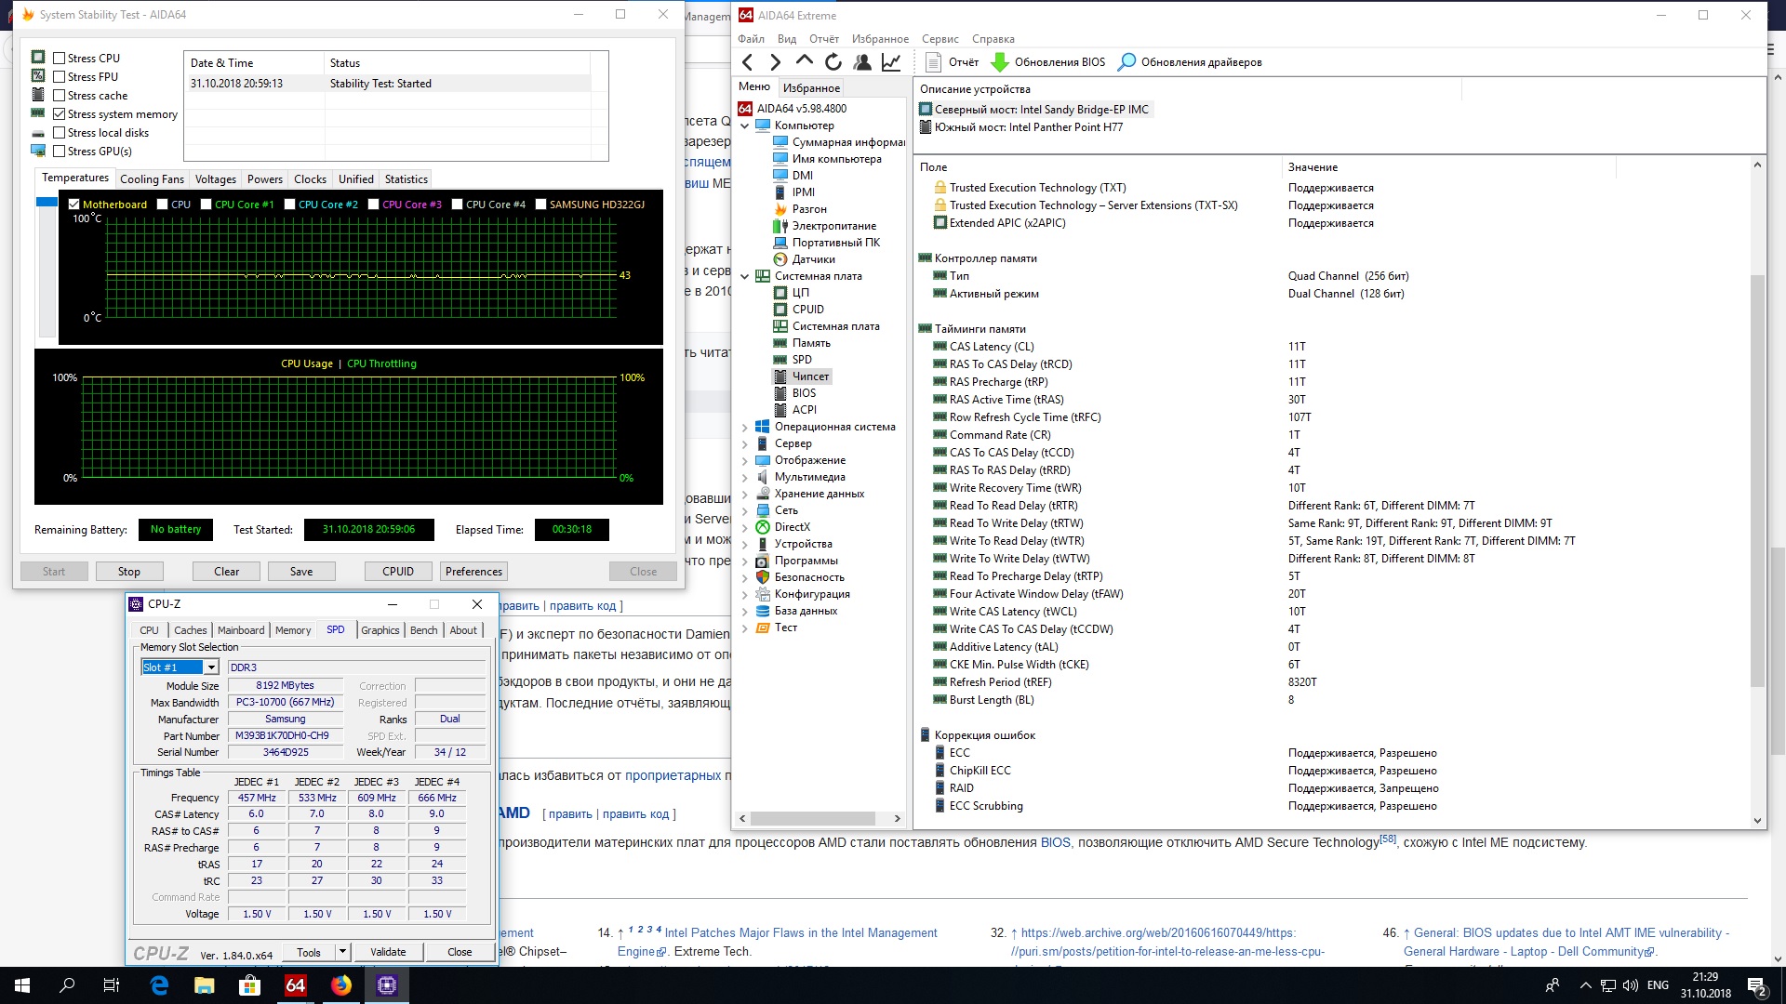This screenshot has width=1786, height=1004.
Task: Click the AIDA64 back navigation arrow
Action: click(747, 62)
